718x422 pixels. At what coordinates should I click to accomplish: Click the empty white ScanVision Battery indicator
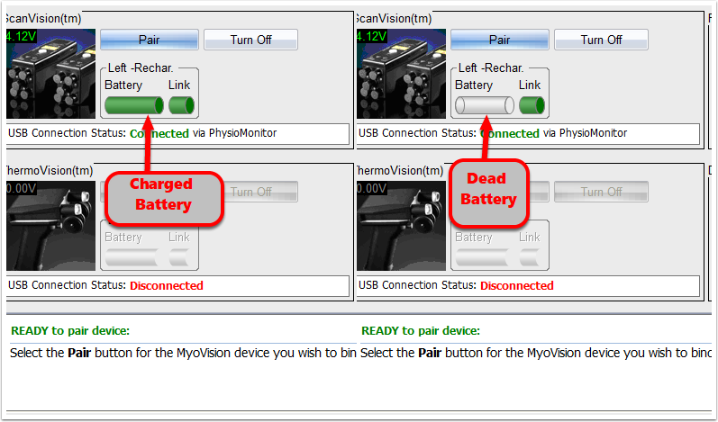tap(485, 105)
